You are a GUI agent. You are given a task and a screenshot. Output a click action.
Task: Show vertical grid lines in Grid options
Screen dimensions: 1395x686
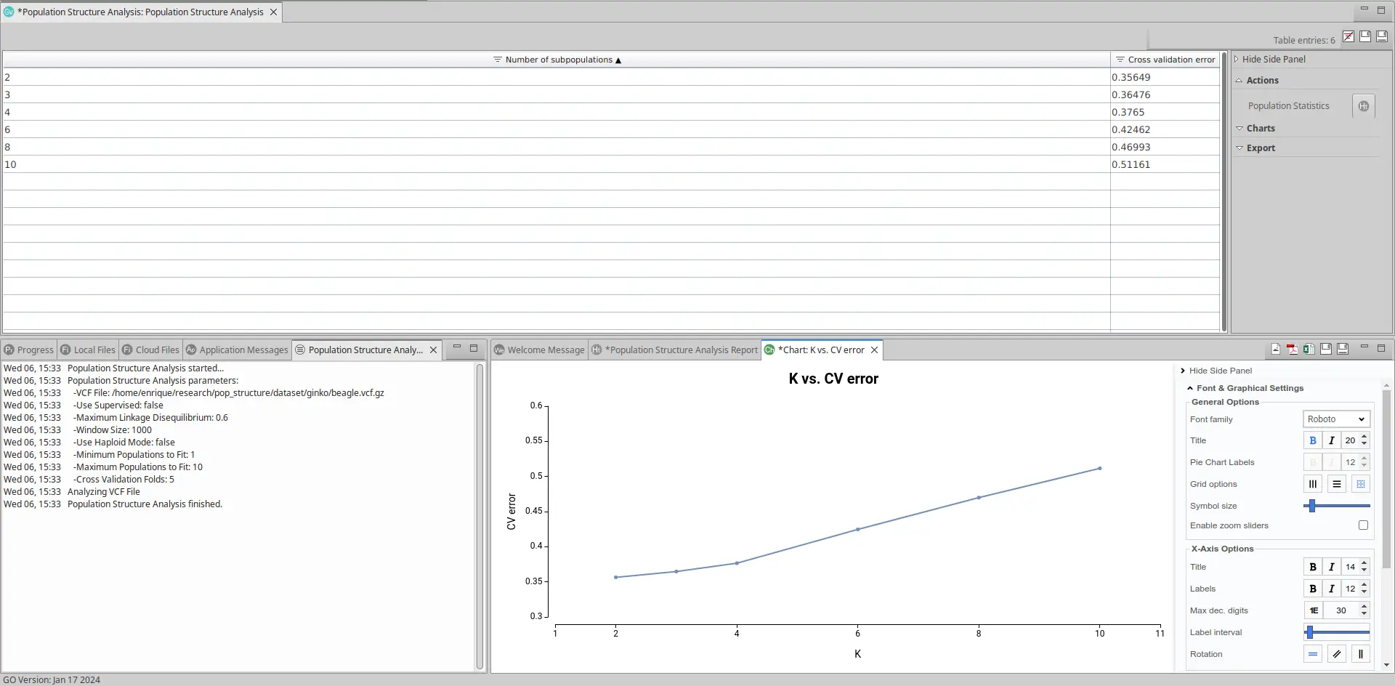1313,484
